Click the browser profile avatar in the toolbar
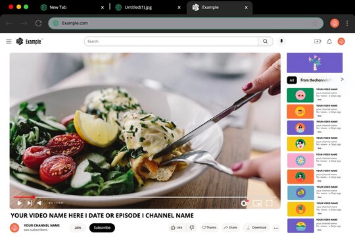Image resolution: width=355 pixels, height=237 pixels. coord(335,23)
